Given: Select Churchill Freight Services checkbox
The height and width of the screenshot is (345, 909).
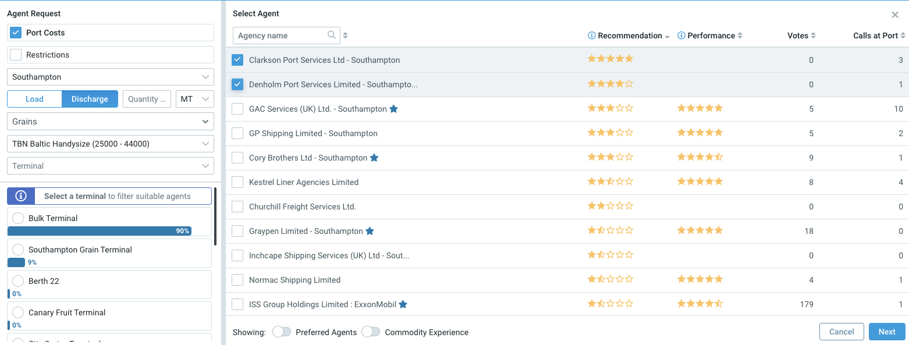Looking at the screenshot, I should (x=237, y=207).
